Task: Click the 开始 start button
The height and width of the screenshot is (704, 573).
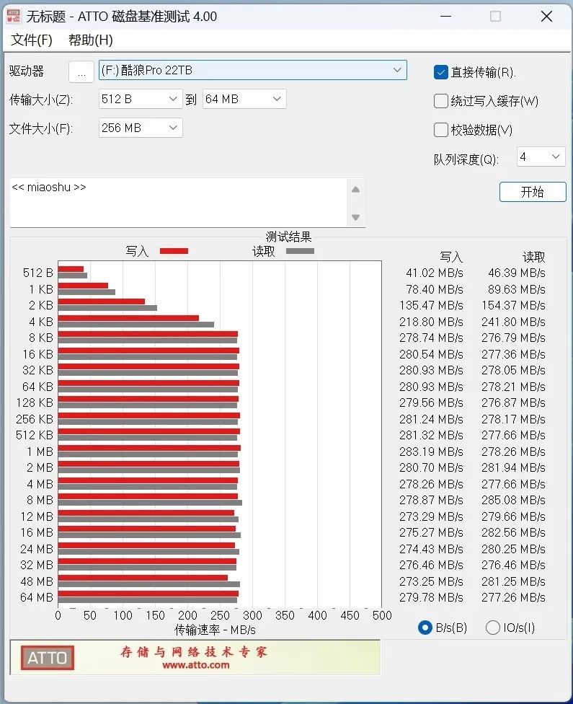Action: (533, 192)
